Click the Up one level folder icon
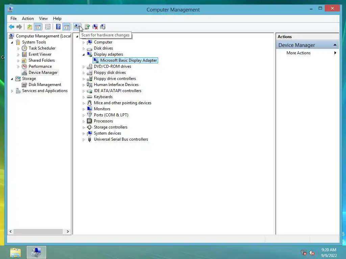 30,27
